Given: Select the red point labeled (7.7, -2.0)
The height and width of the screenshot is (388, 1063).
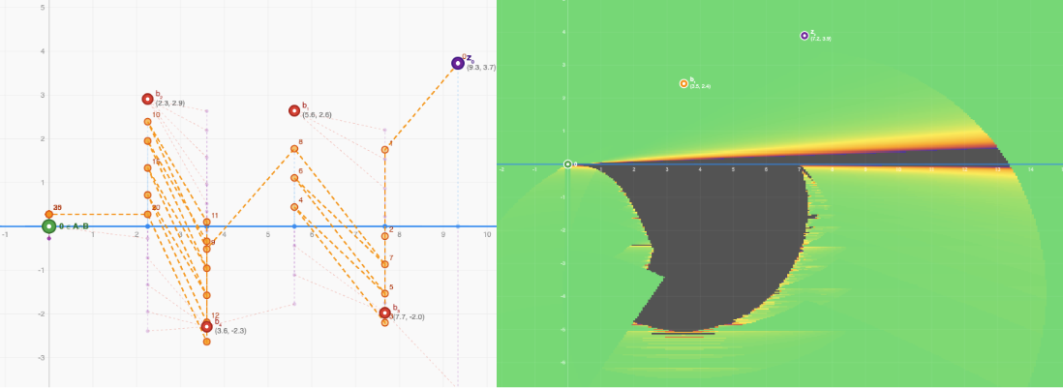Looking at the screenshot, I should tap(385, 313).
